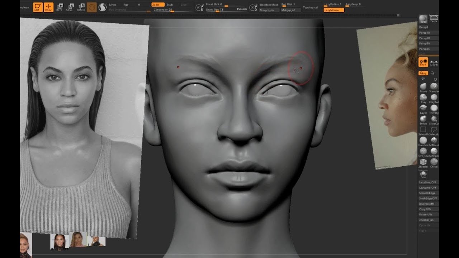Image resolution: width=459 pixels, height=258 pixels.
Task: Toggle L.Sym local symmetry
Action: click(434, 63)
